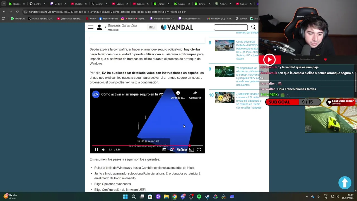The height and width of the screenshot is (201, 357).
Task: Open the Megatúnel tag link
Action: 113,30
